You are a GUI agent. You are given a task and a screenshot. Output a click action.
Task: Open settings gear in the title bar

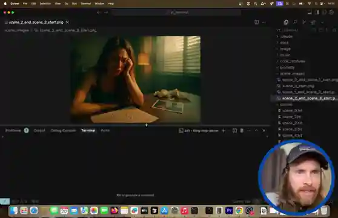click(x=331, y=12)
